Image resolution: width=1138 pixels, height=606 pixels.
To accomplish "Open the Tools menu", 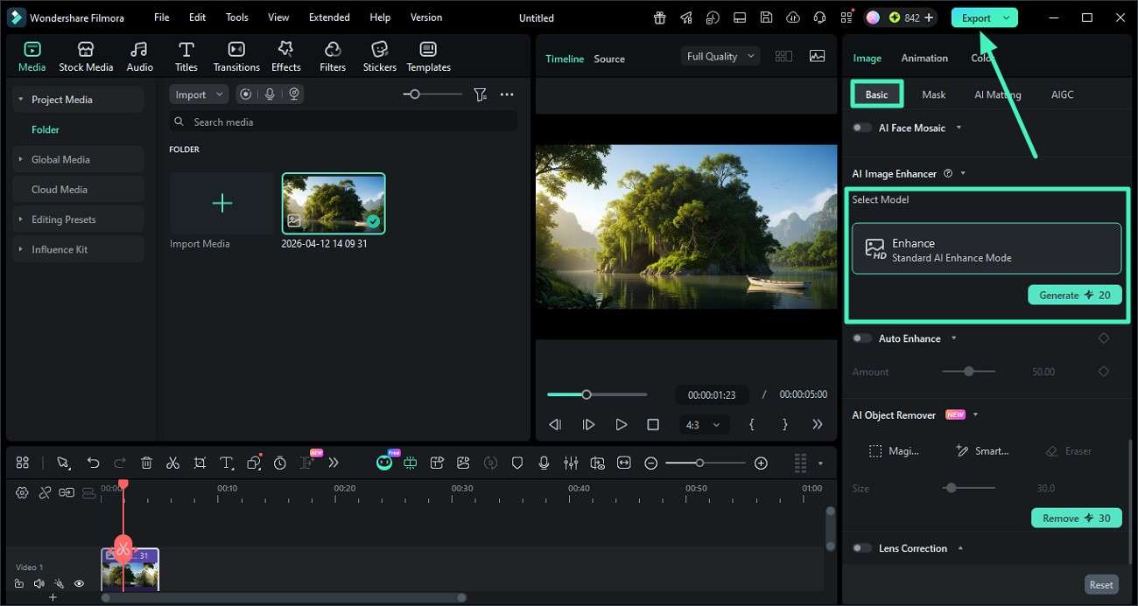I will pos(235,17).
